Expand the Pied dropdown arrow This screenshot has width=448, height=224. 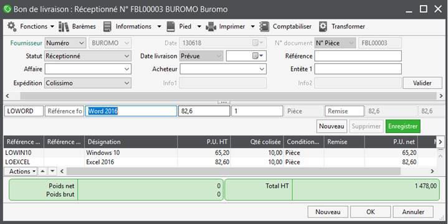point(199,27)
